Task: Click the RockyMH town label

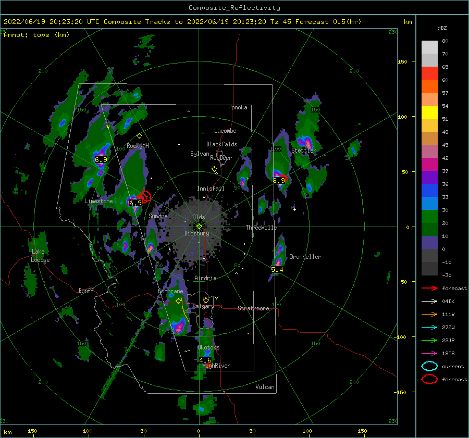Action: [x=138, y=146]
